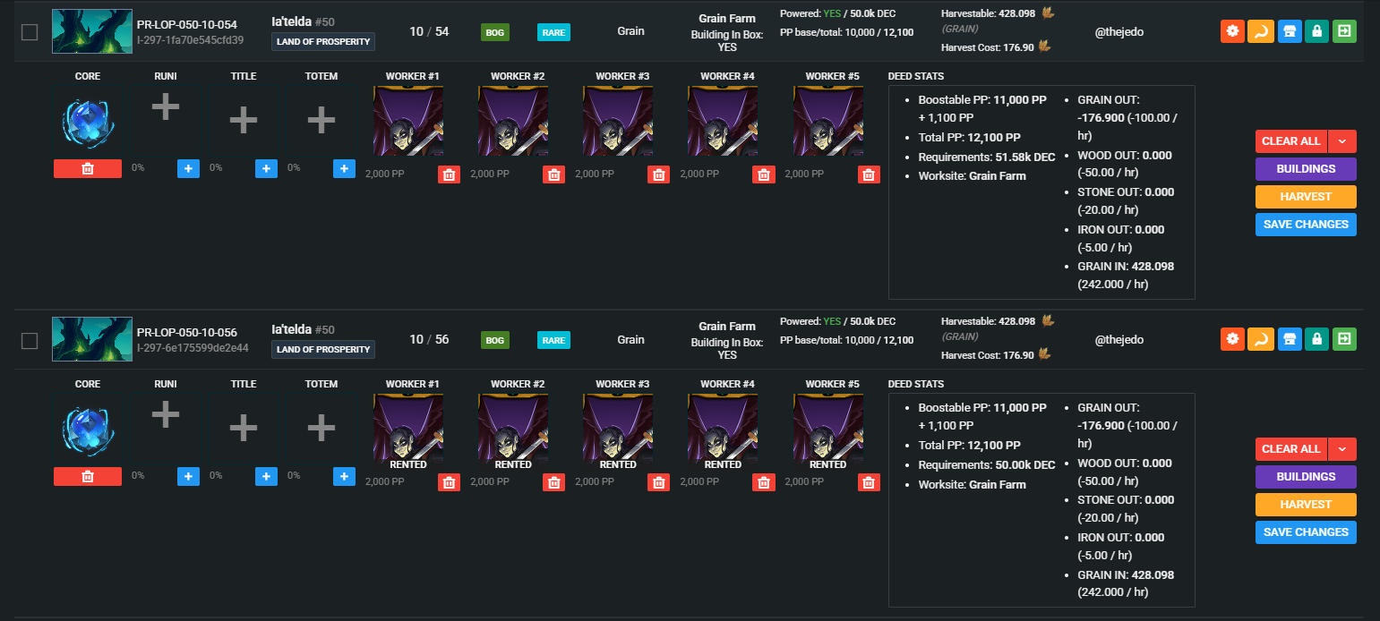This screenshot has width=1380, height=621.
Task: Open rented Worker #2 card image on deed 056
Action: (x=513, y=430)
